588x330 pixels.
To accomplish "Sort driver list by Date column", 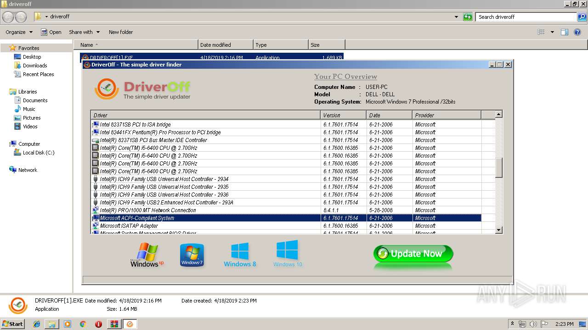I will (x=389, y=115).
